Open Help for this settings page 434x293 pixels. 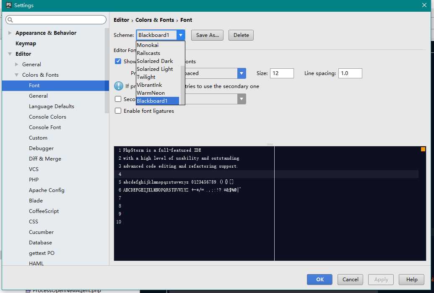point(412,280)
